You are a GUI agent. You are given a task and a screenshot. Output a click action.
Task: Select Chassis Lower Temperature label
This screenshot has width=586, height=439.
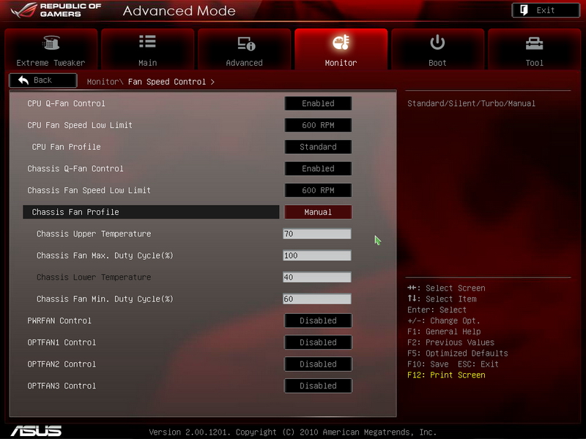click(94, 277)
